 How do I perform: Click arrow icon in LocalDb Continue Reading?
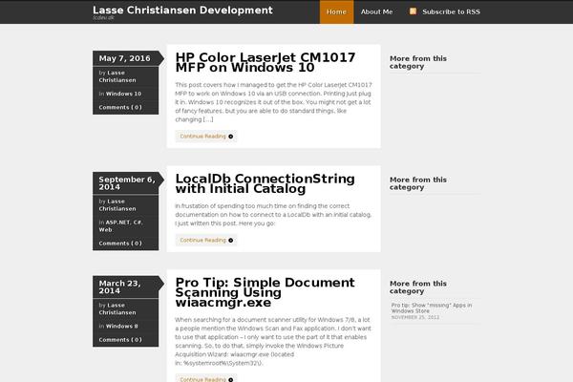[x=230, y=240]
